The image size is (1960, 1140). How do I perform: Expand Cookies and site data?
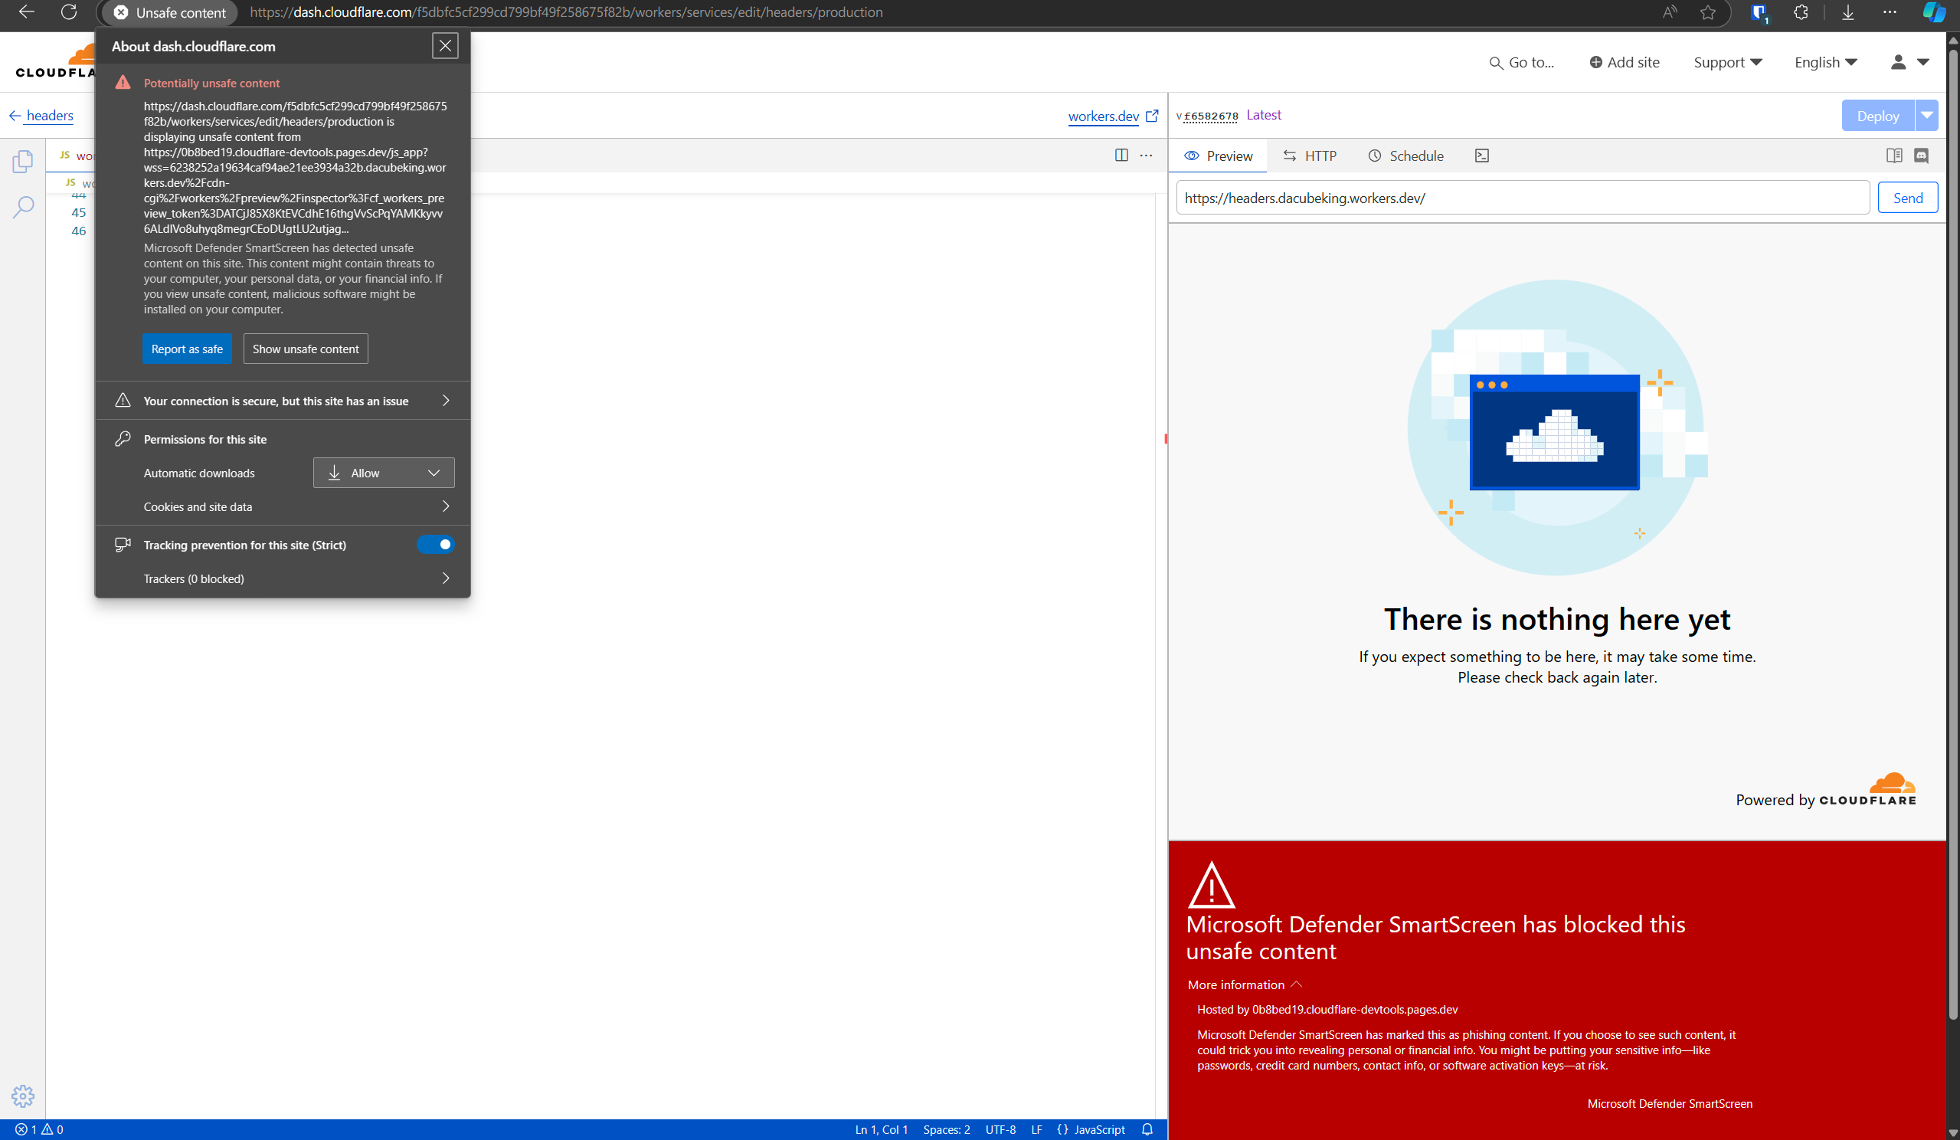pos(296,506)
